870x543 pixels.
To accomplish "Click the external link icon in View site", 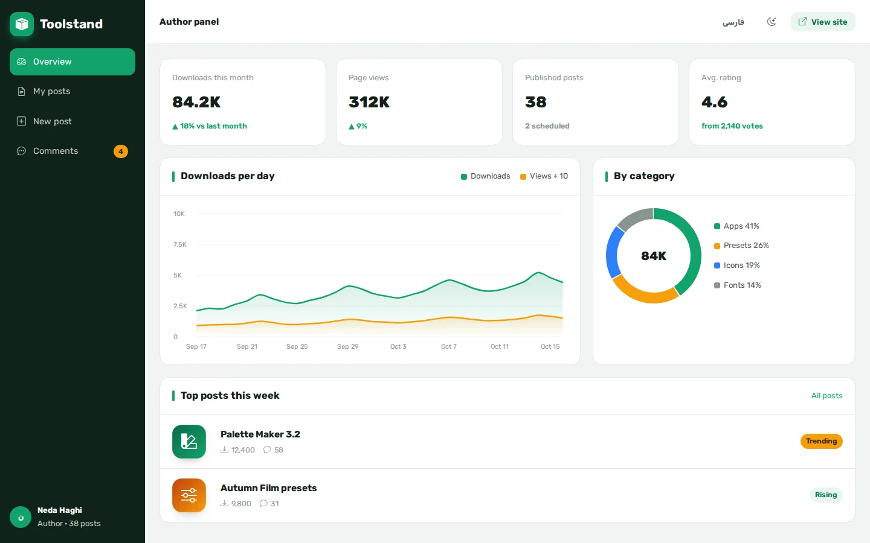I will click(802, 22).
